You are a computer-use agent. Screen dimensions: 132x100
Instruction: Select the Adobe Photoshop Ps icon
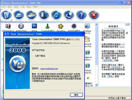tap(34, 26)
